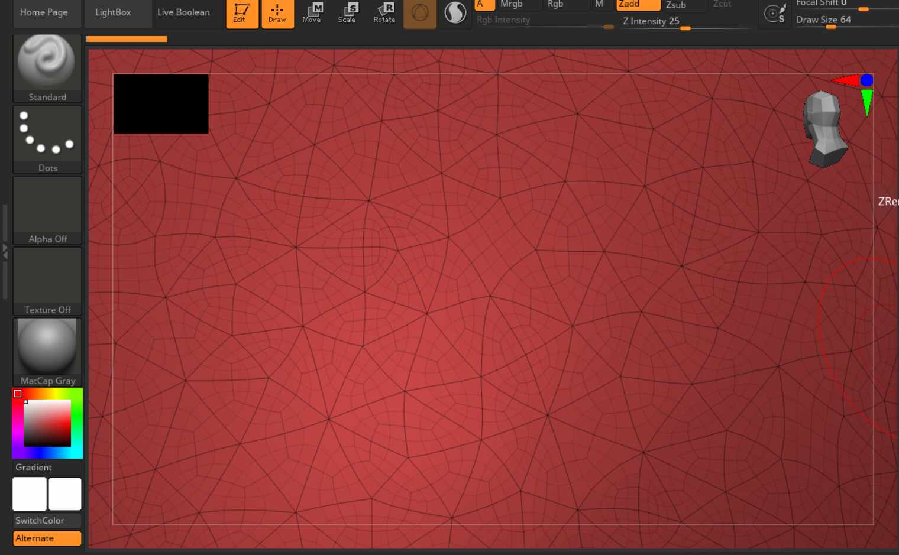899x555 pixels.
Task: Open the MatCap Gray material selector
Action: point(47,352)
